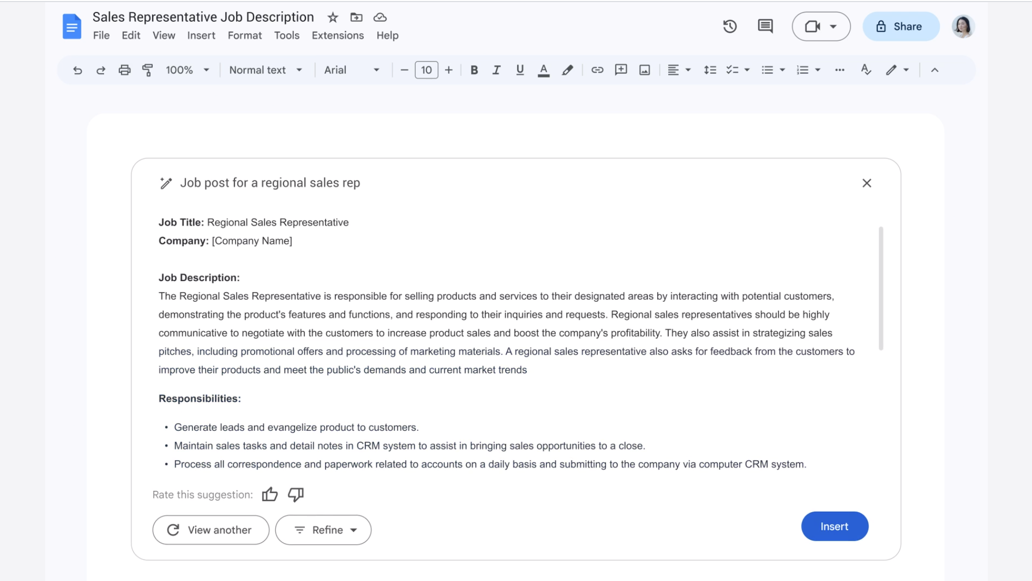
Task: Click the insert link icon
Action: click(597, 69)
